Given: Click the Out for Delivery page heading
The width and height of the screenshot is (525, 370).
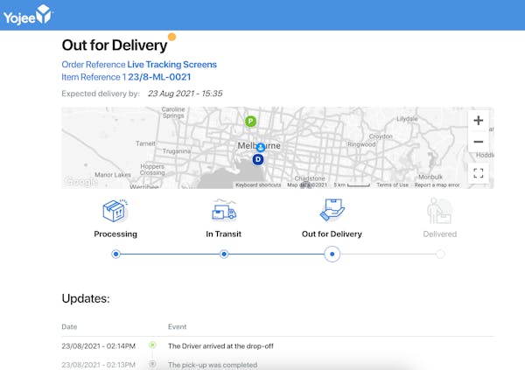Looking at the screenshot, I should tap(115, 45).
